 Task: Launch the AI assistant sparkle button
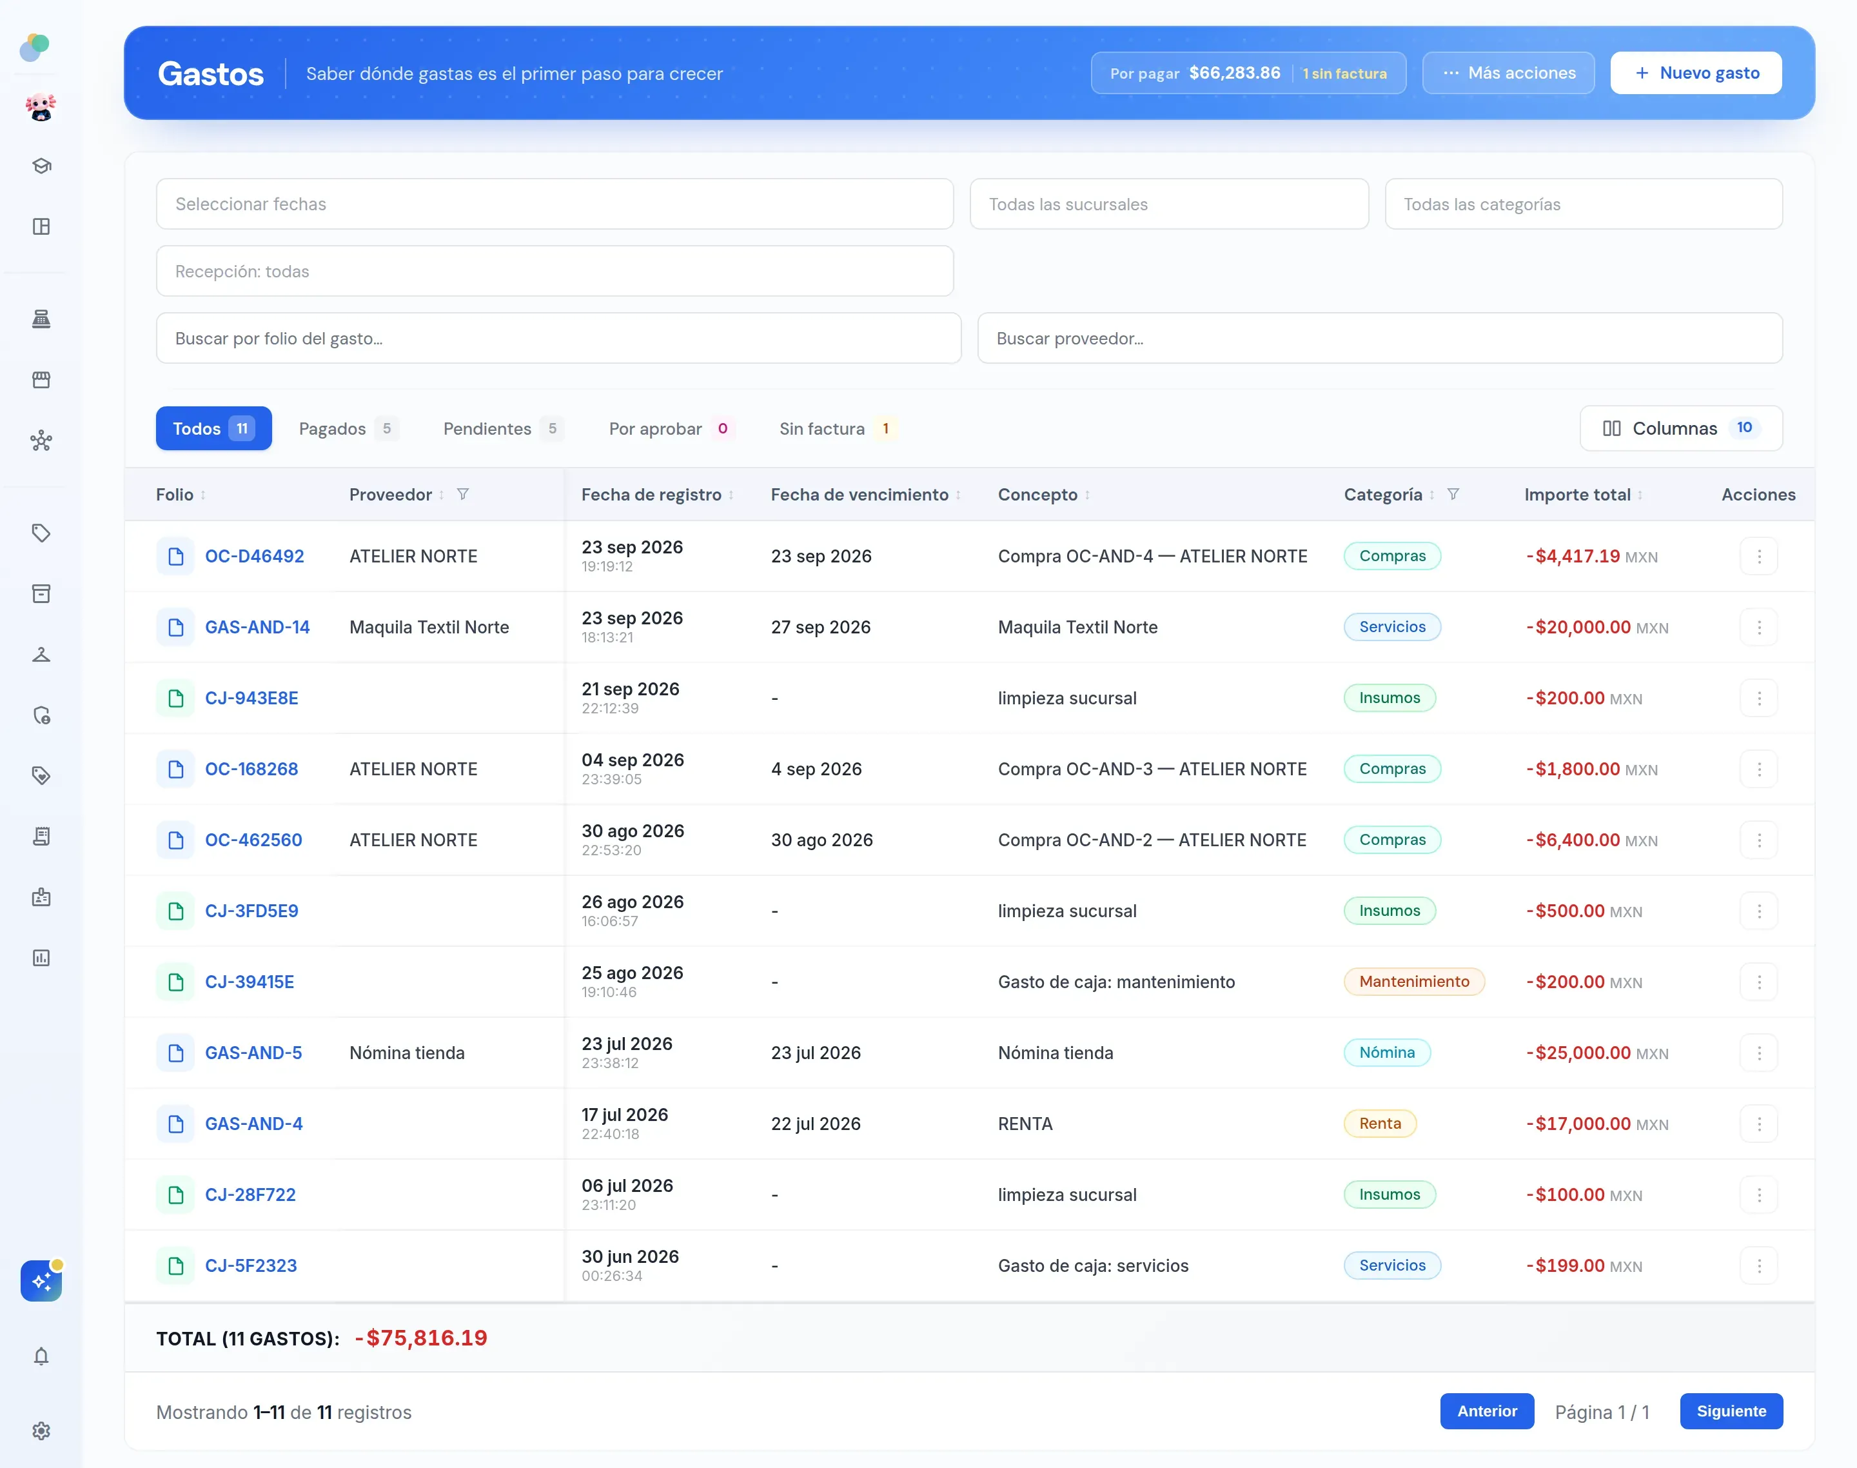[41, 1281]
